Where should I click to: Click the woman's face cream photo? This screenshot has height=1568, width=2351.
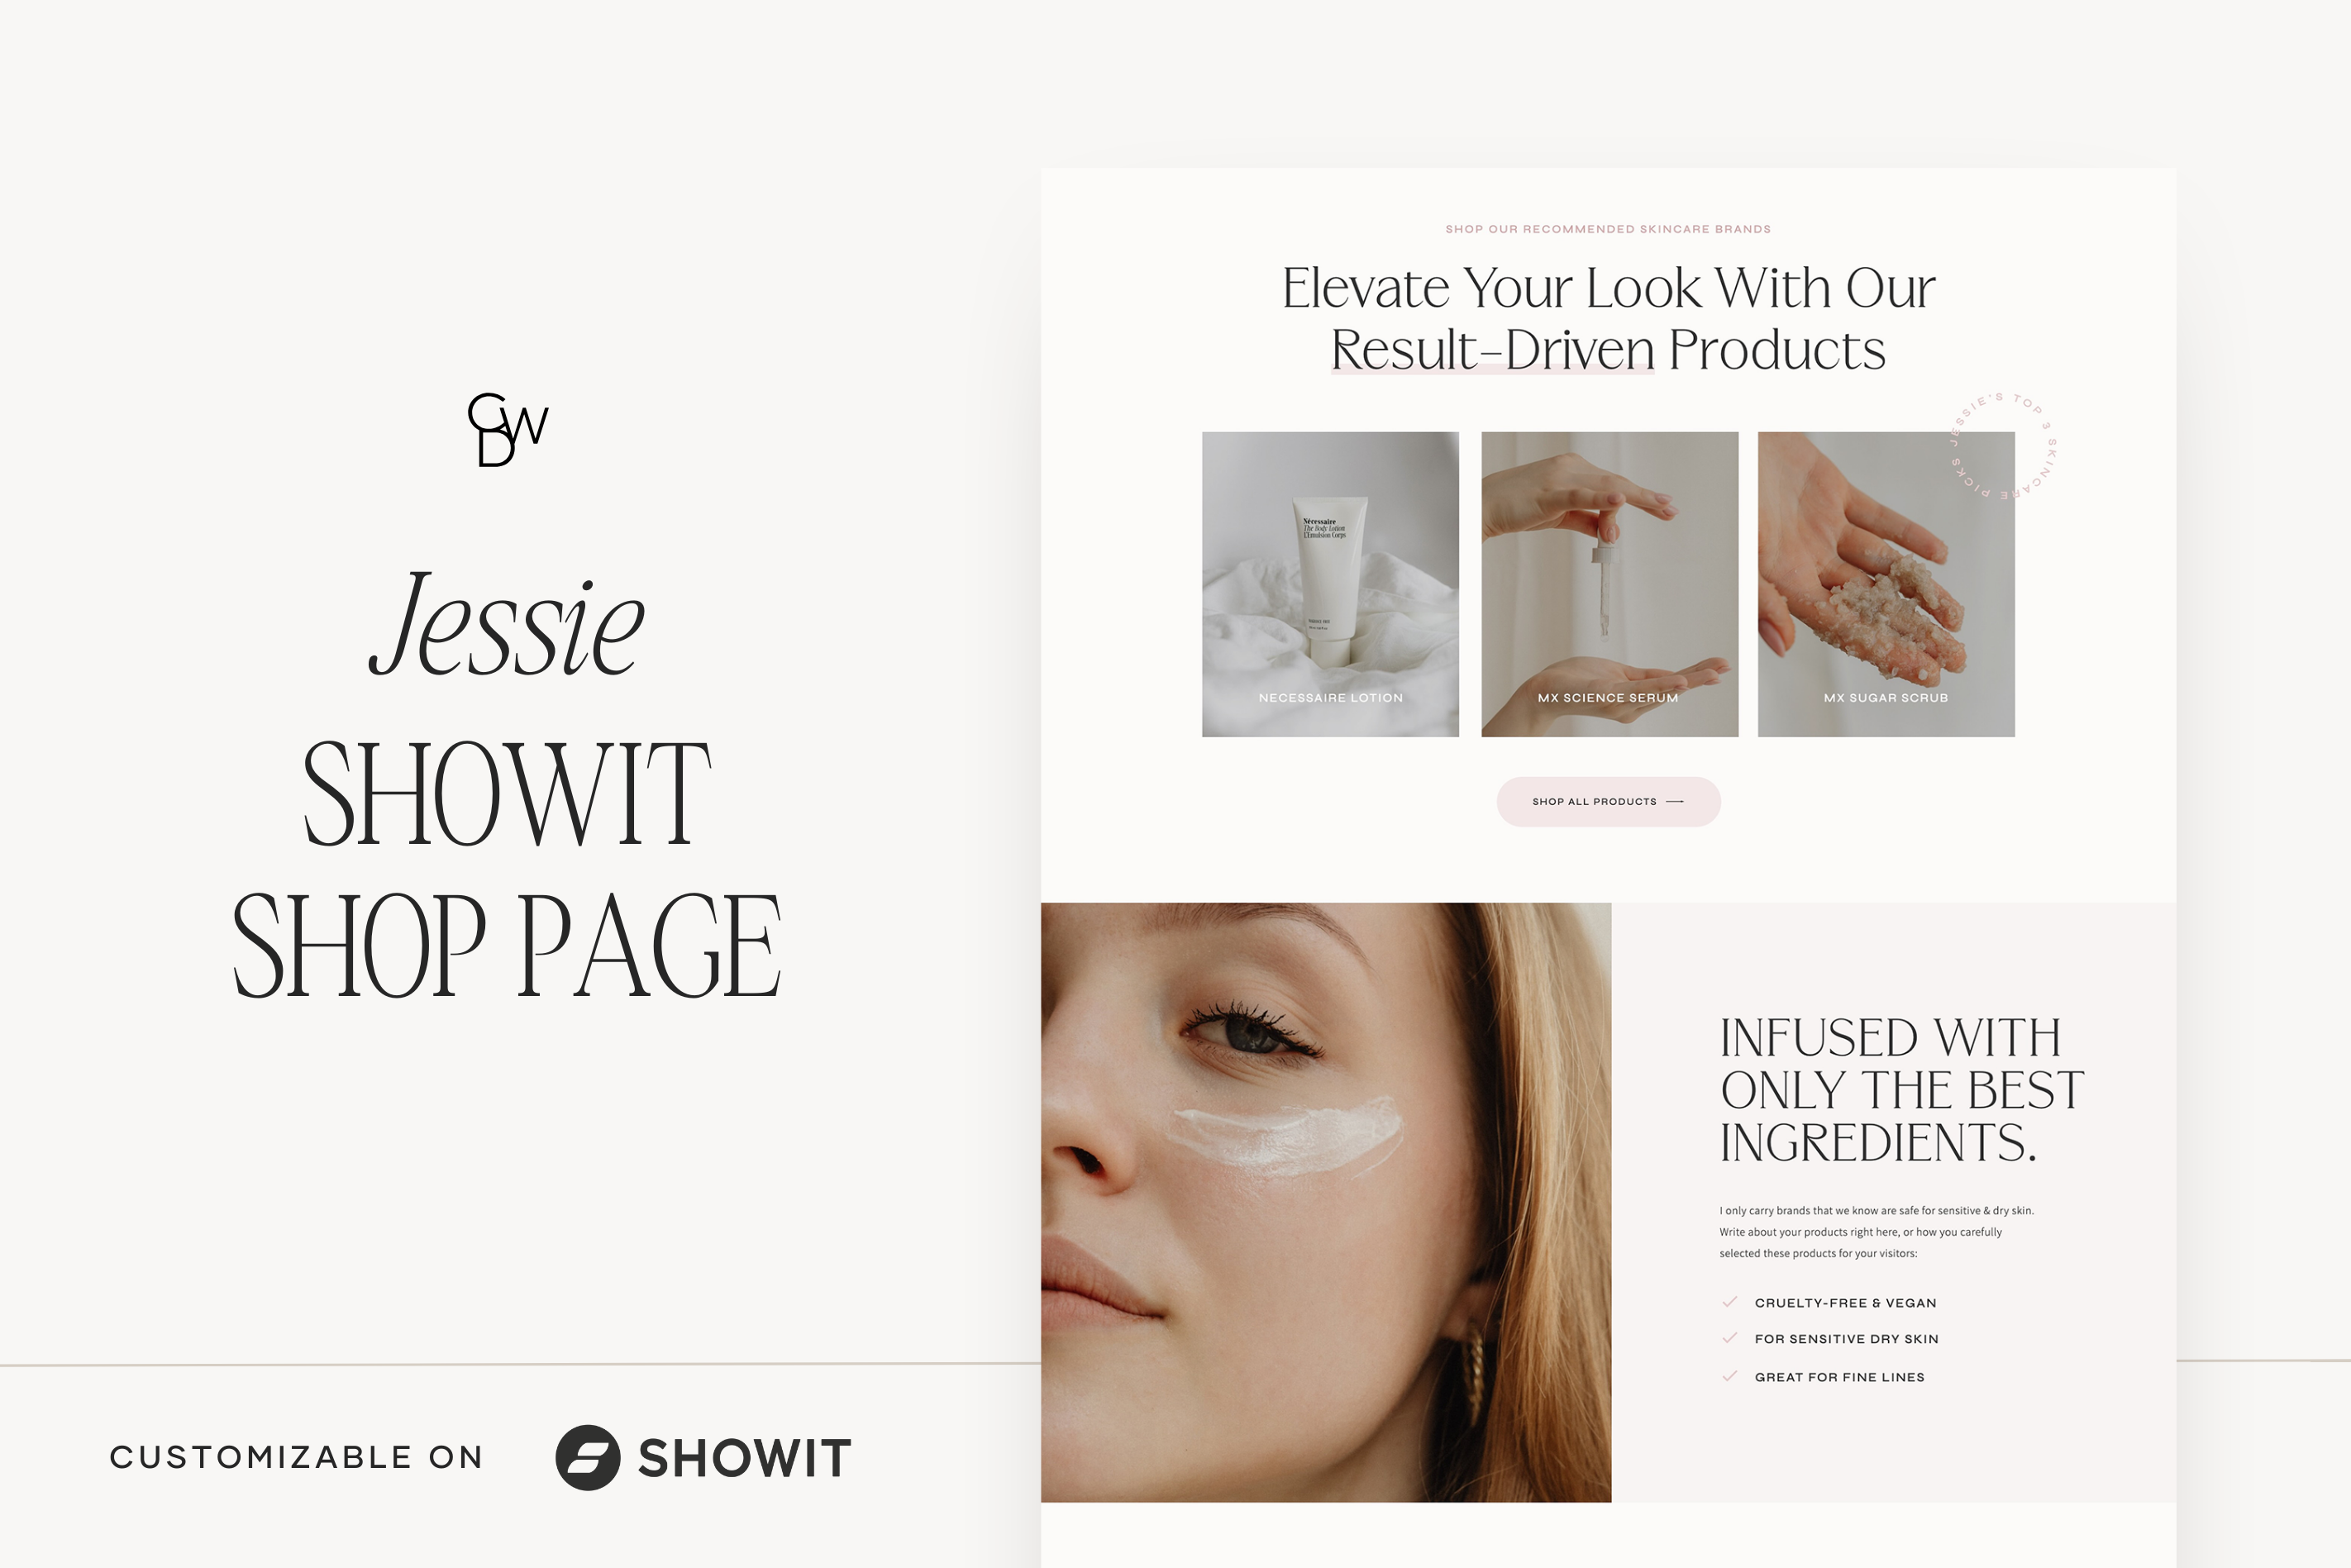click(1326, 1202)
